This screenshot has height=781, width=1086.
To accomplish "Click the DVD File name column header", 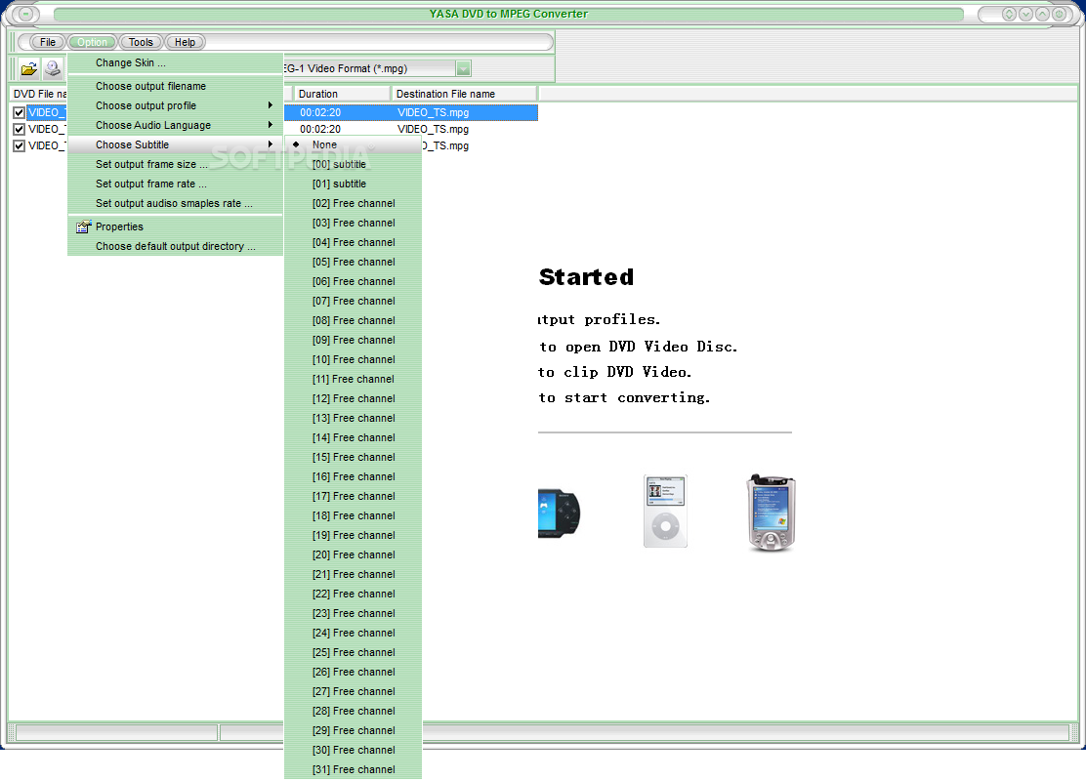I will [x=38, y=94].
